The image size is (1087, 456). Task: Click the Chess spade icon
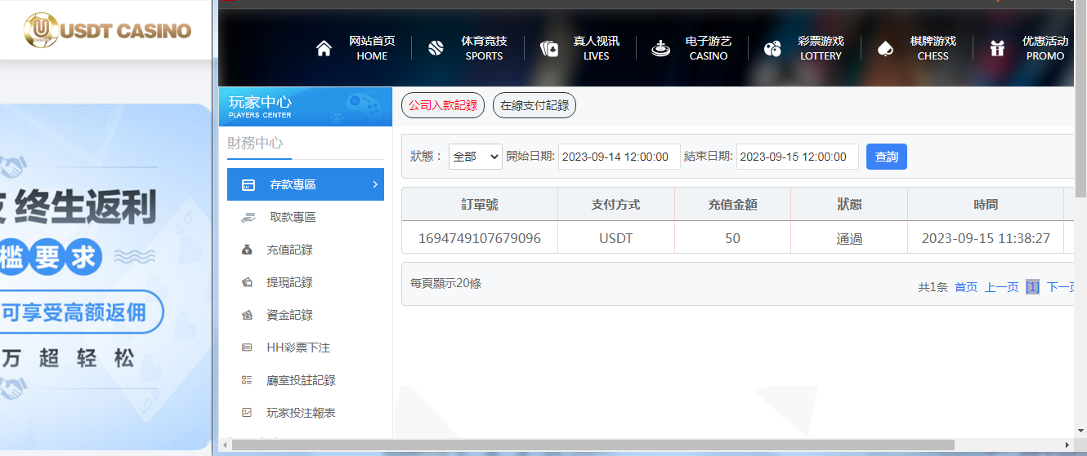click(x=885, y=49)
